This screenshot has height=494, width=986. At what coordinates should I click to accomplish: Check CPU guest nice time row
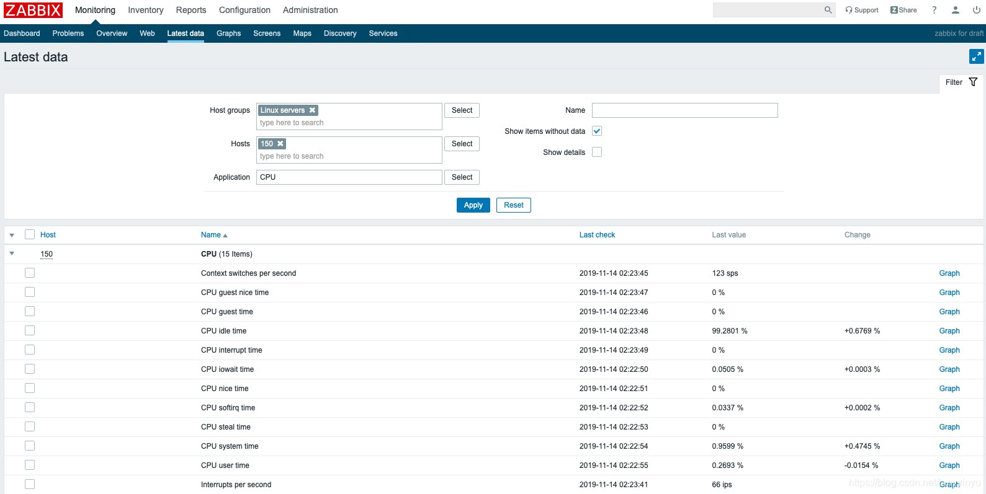point(30,292)
